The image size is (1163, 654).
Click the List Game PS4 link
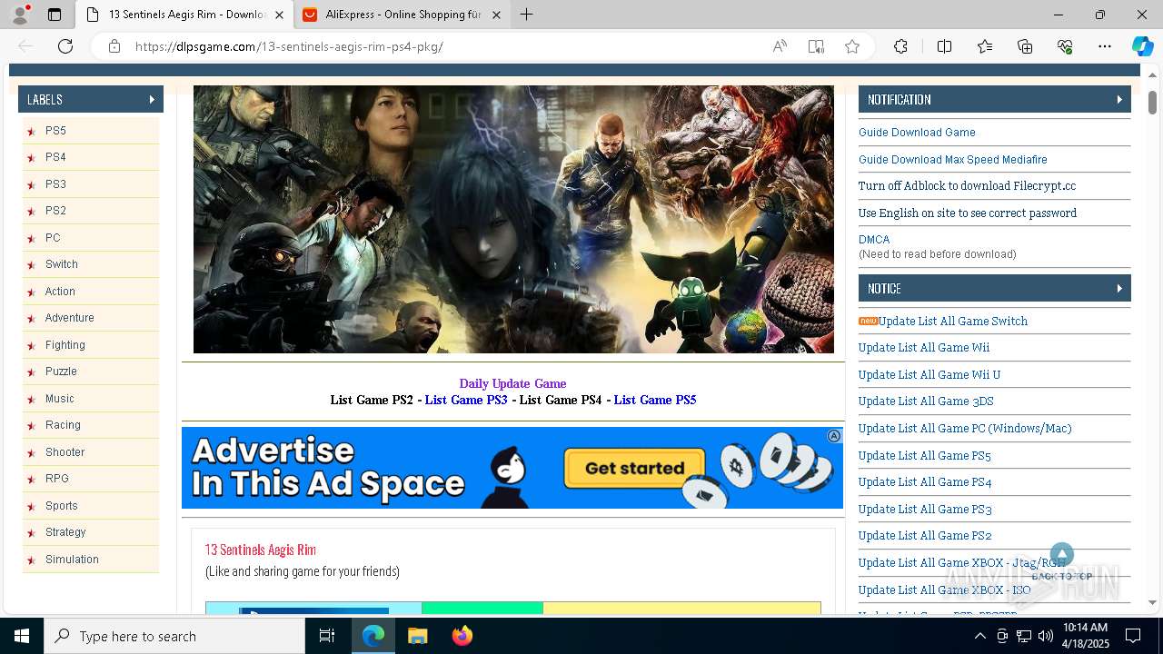pyautogui.click(x=561, y=400)
